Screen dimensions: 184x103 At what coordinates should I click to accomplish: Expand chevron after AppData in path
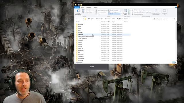tap(123, 19)
